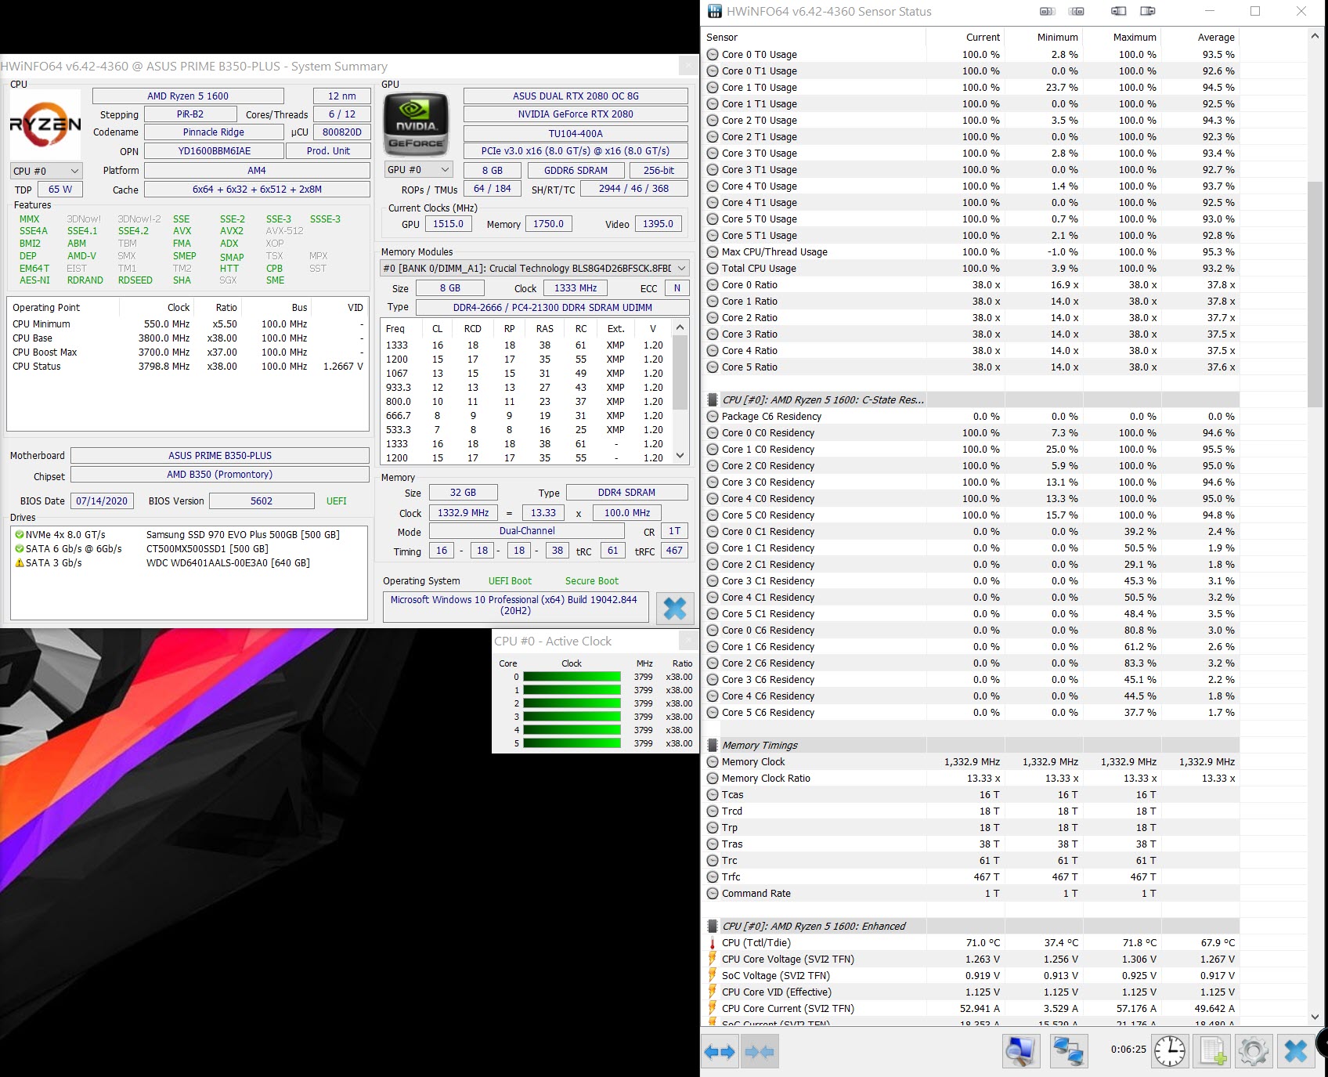
Task: Click the Current column header
Action: tap(965, 37)
